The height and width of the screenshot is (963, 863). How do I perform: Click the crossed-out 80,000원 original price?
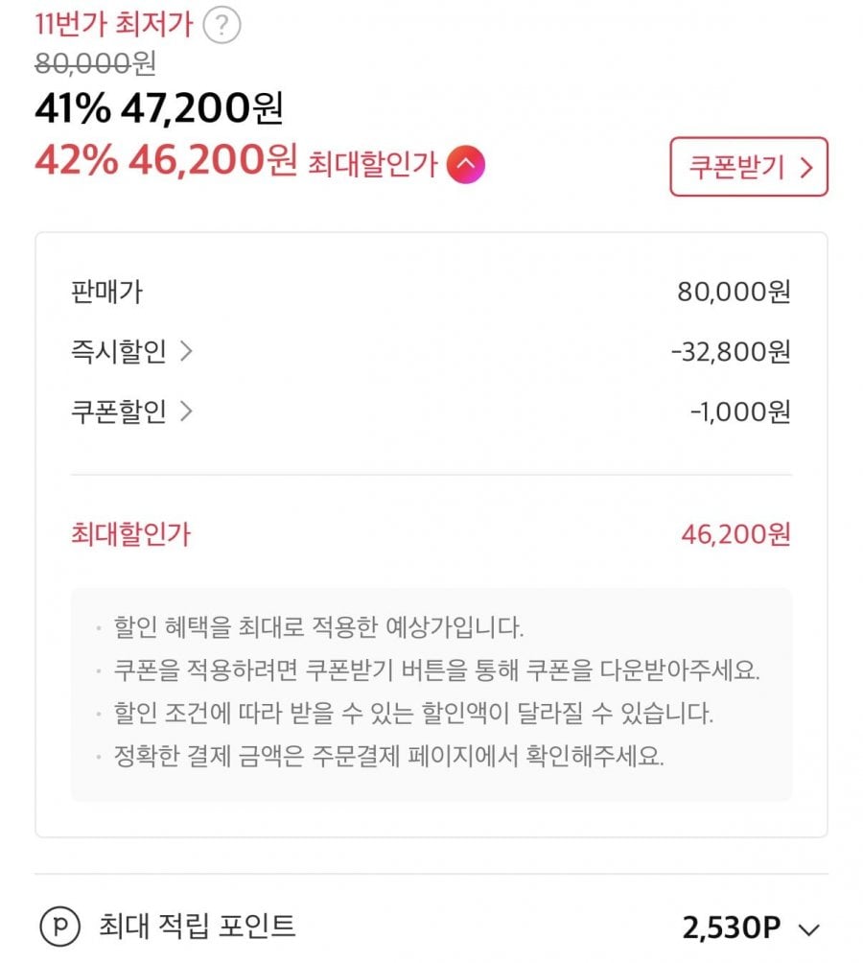click(96, 64)
